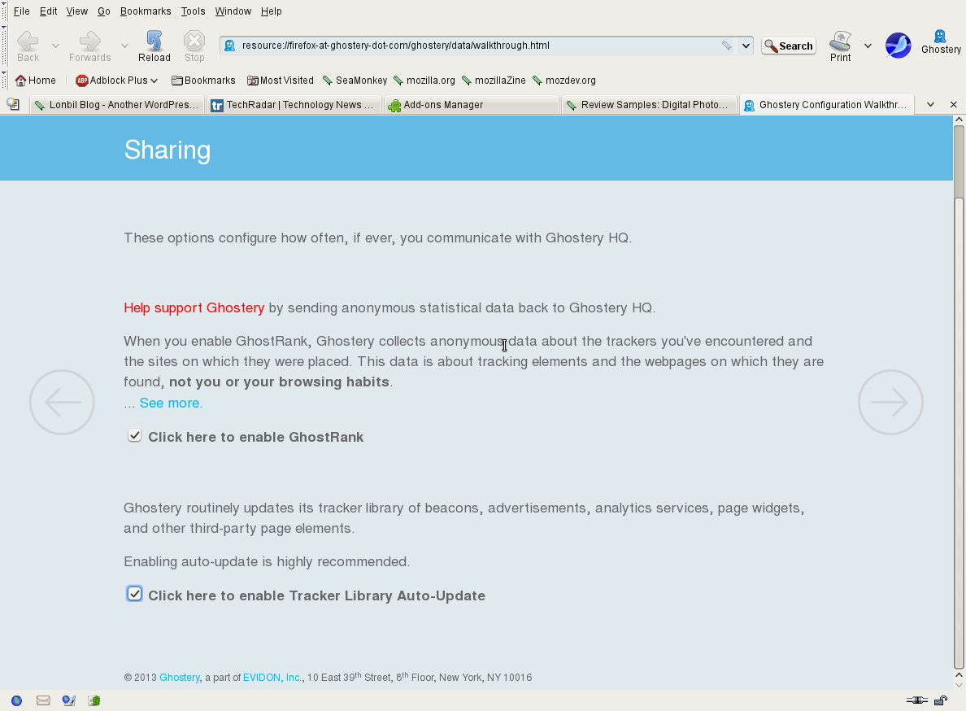This screenshot has width=966, height=711.
Task: Click the tag icon in the address bar
Action: click(727, 46)
